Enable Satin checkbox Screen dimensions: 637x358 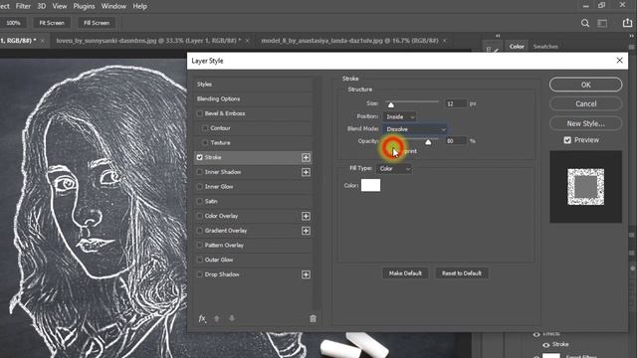(x=199, y=201)
